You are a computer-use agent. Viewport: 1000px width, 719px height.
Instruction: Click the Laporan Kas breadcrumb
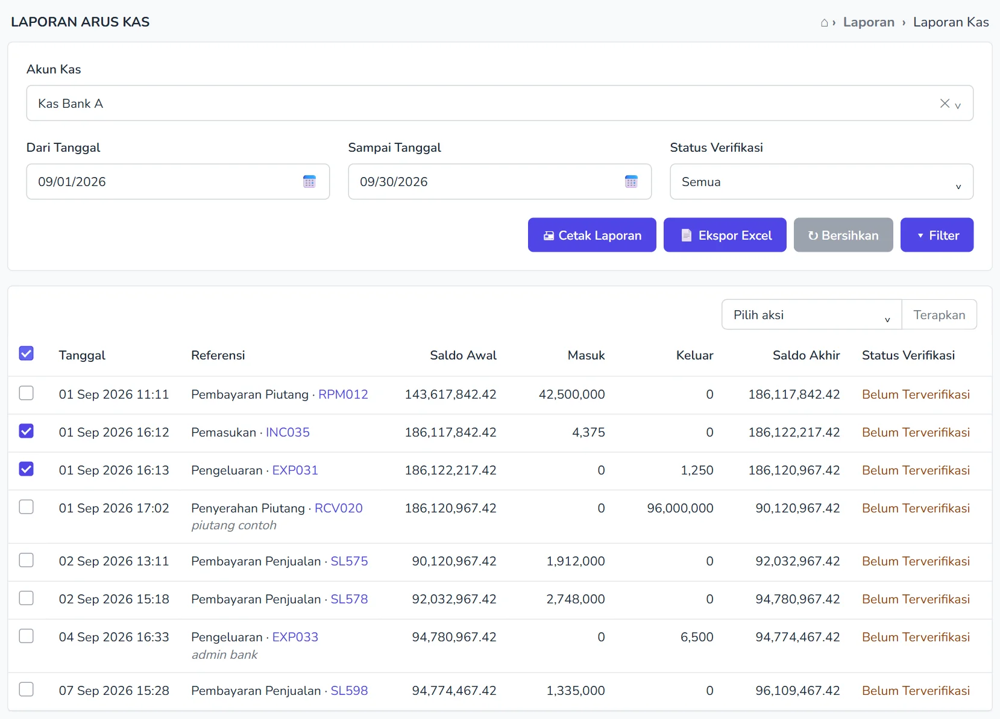951,22
